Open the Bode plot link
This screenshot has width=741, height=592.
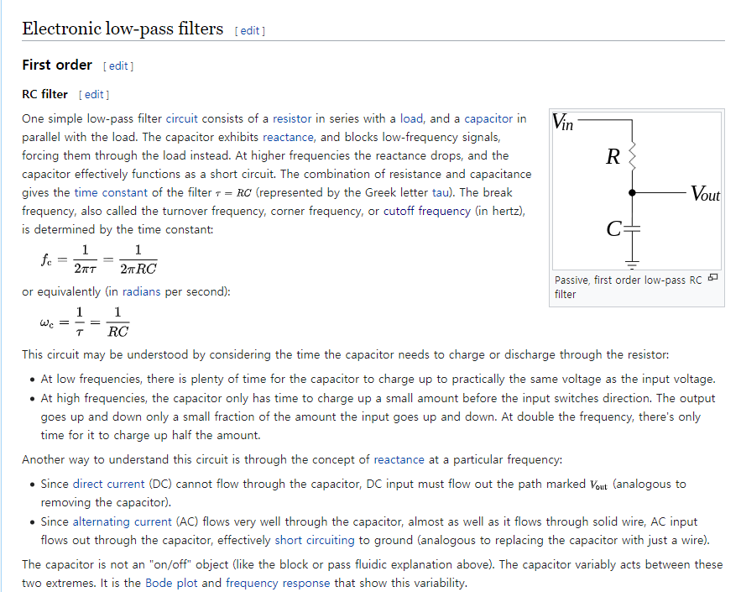click(171, 583)
